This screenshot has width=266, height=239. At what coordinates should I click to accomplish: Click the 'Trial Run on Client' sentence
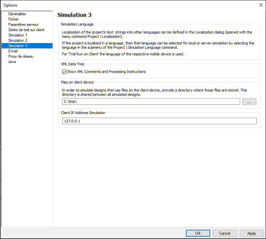[123, 54]
